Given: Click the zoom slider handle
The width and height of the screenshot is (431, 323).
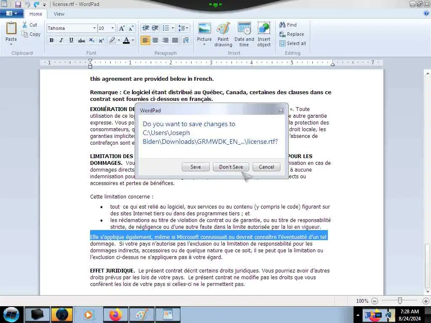Looking at the screenshot, I should (400, 301).
